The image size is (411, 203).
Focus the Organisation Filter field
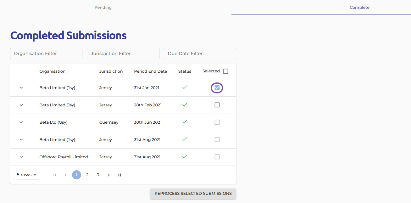(x=46, y=54)
